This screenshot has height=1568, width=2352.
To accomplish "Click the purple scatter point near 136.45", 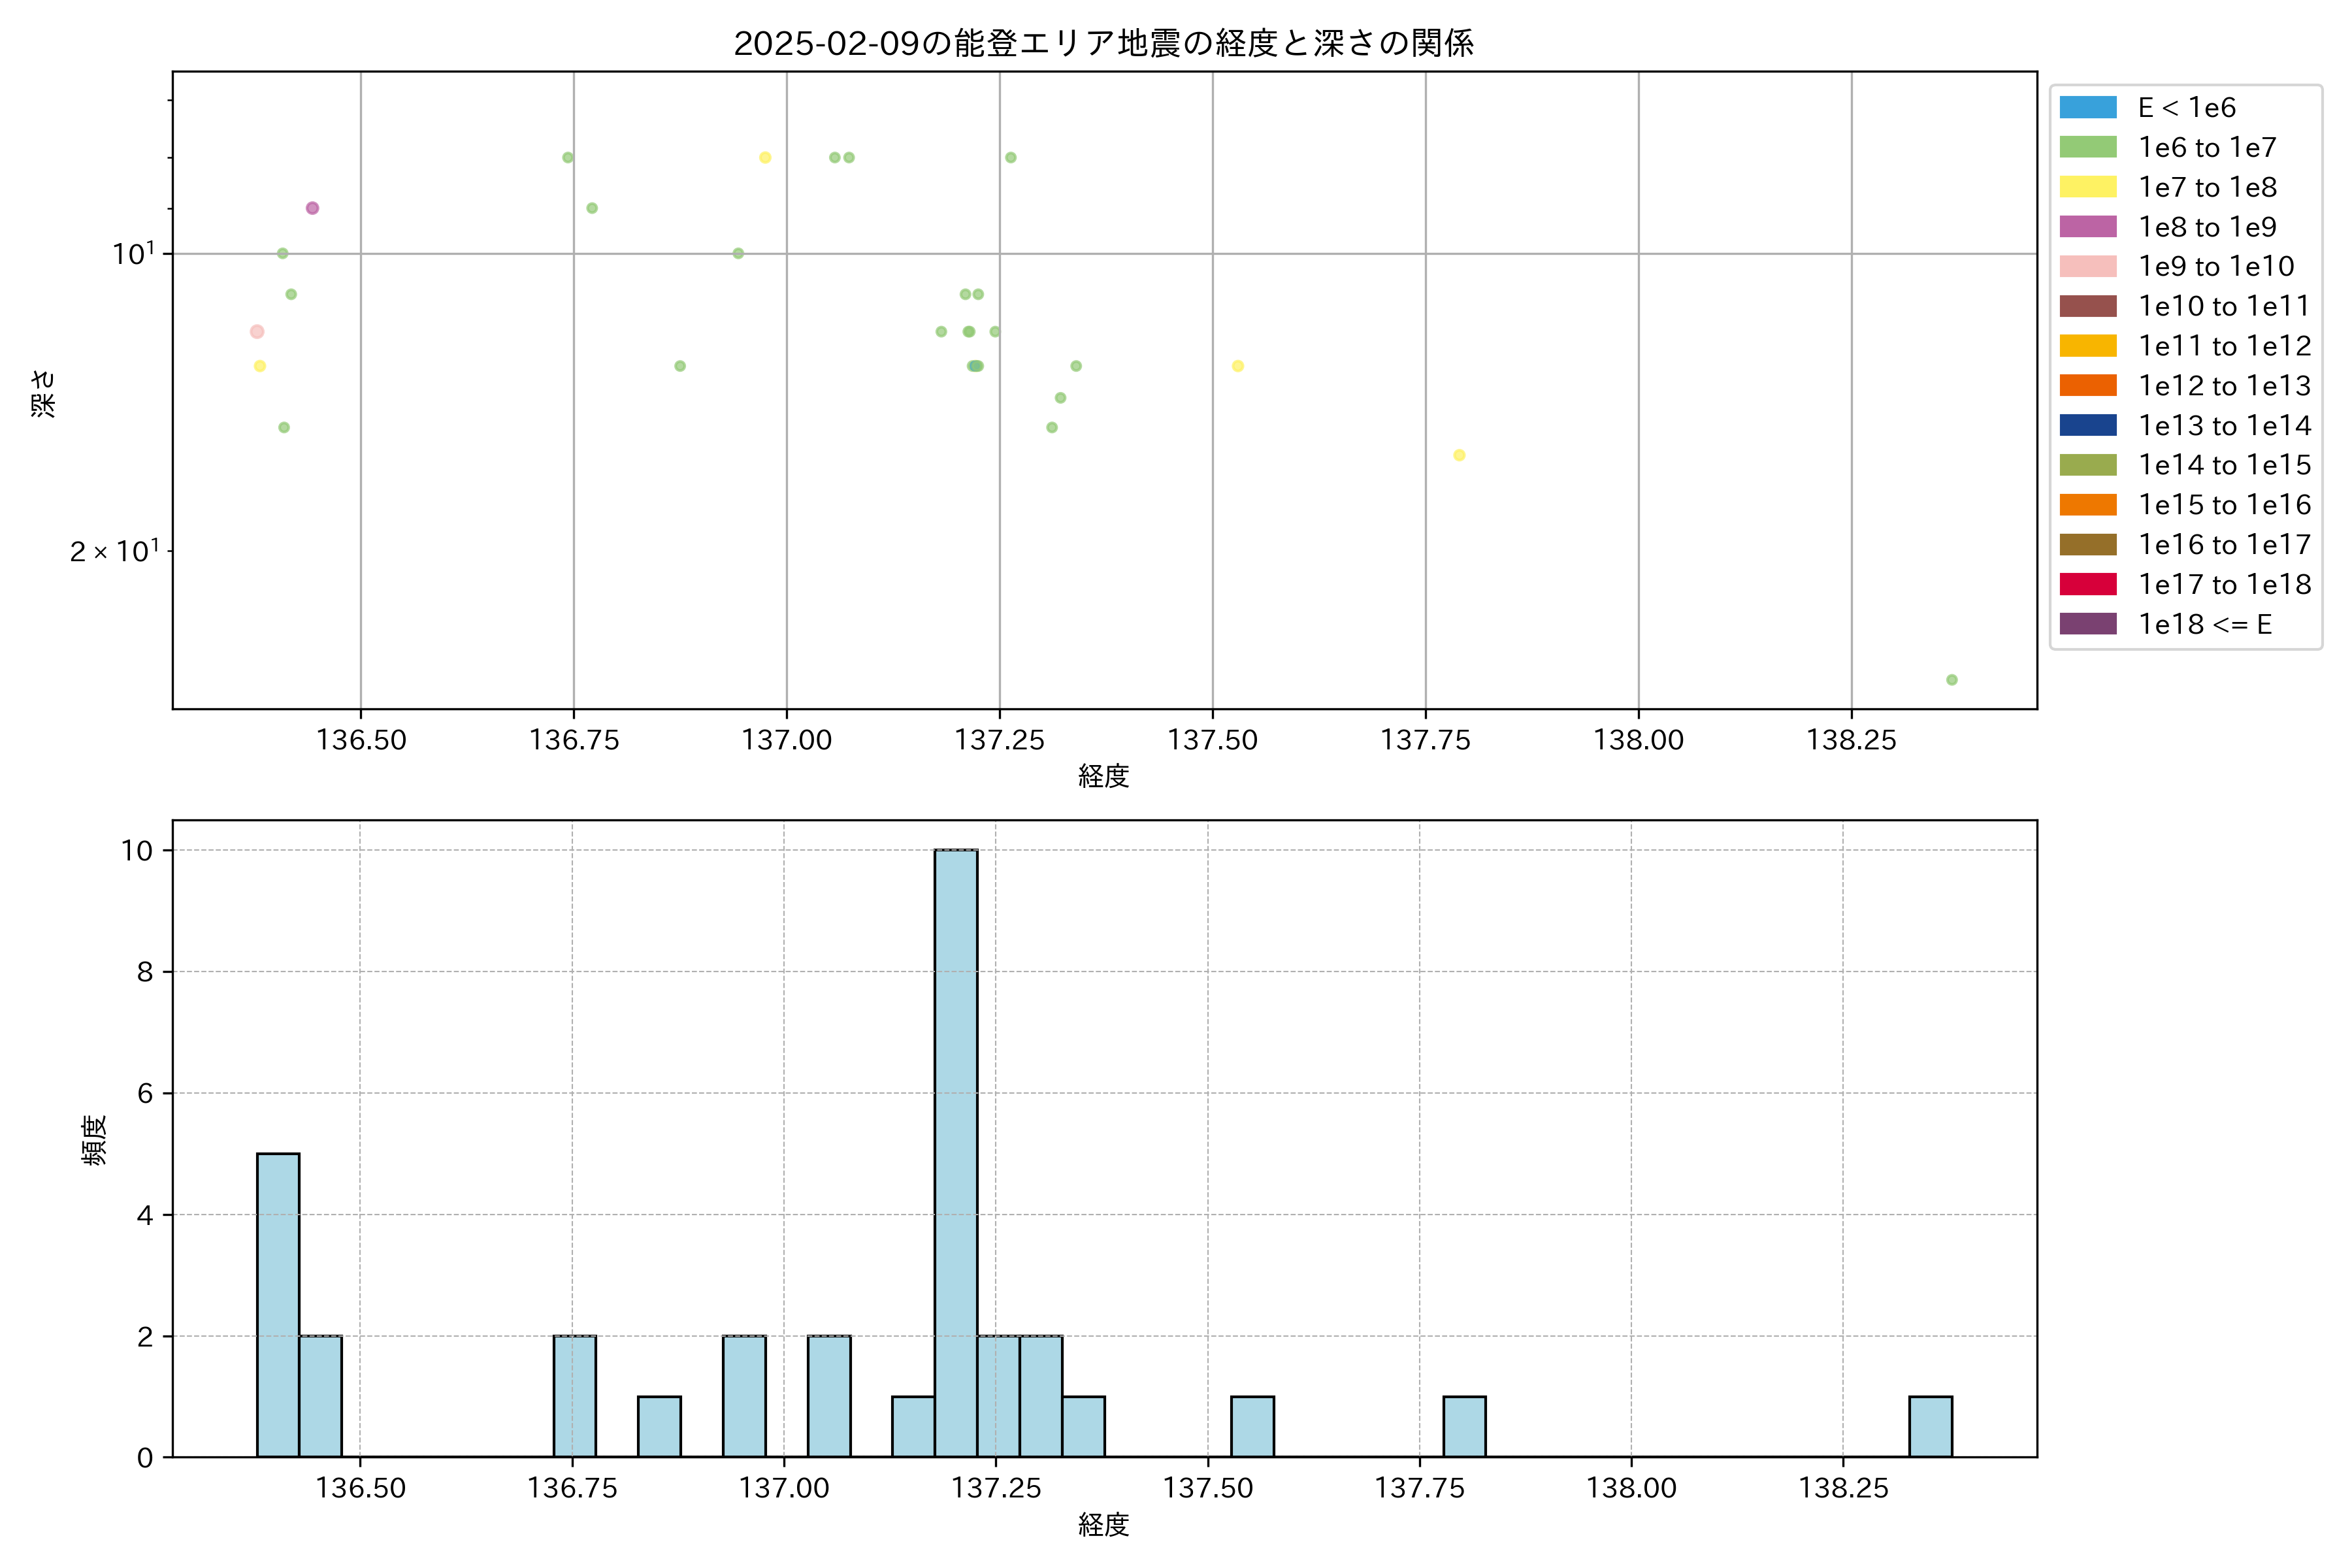I will tap(312, 208).
